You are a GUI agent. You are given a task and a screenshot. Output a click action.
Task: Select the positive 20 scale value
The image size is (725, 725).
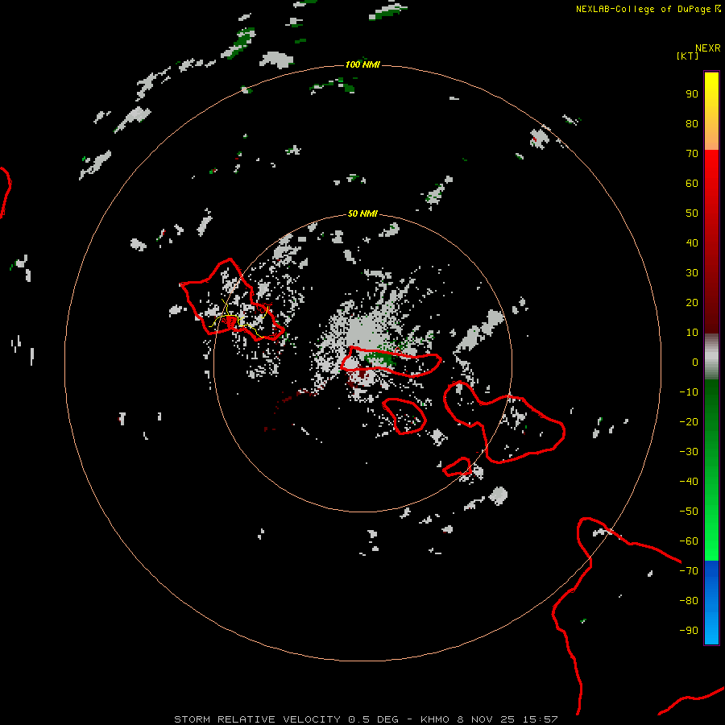coord(692,302)
